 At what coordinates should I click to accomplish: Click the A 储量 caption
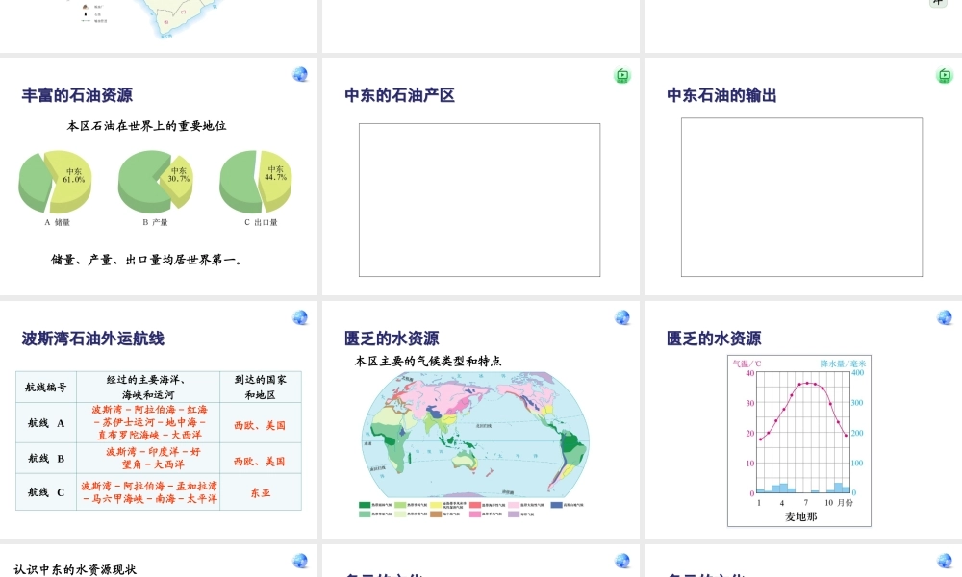57,222
